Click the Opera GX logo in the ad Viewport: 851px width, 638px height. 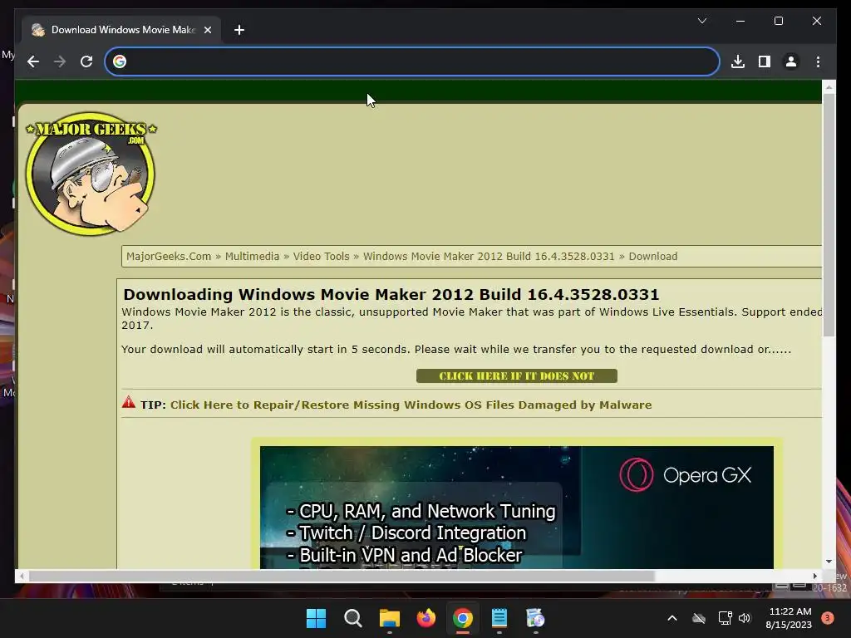[686, 475]
